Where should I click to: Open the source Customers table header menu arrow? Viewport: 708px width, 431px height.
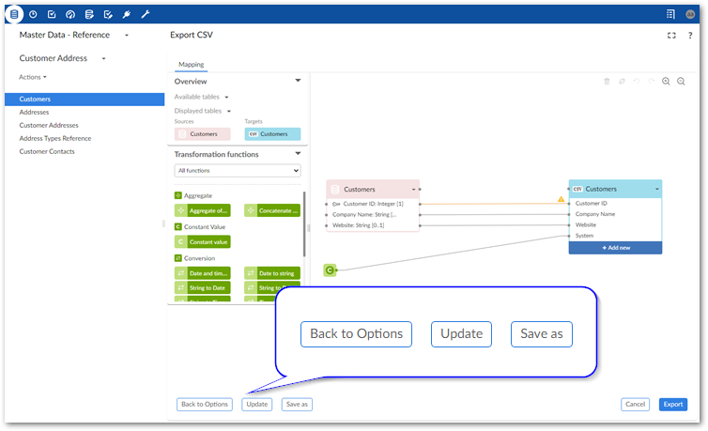(413, 190)
